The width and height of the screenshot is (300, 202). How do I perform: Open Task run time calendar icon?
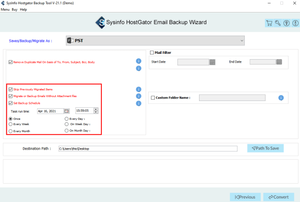click(66, 111)
